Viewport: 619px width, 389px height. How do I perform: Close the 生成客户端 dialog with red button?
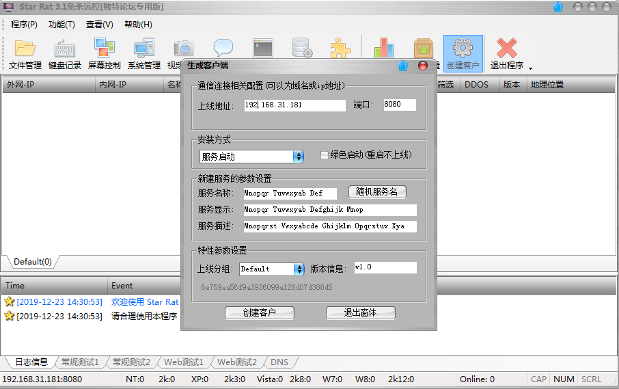click(423, 66)
